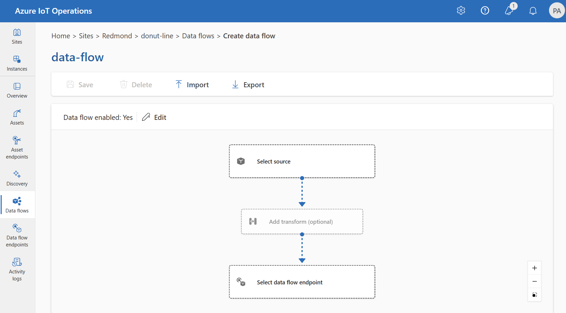
Task: Open the help menu
Action: 485,10
